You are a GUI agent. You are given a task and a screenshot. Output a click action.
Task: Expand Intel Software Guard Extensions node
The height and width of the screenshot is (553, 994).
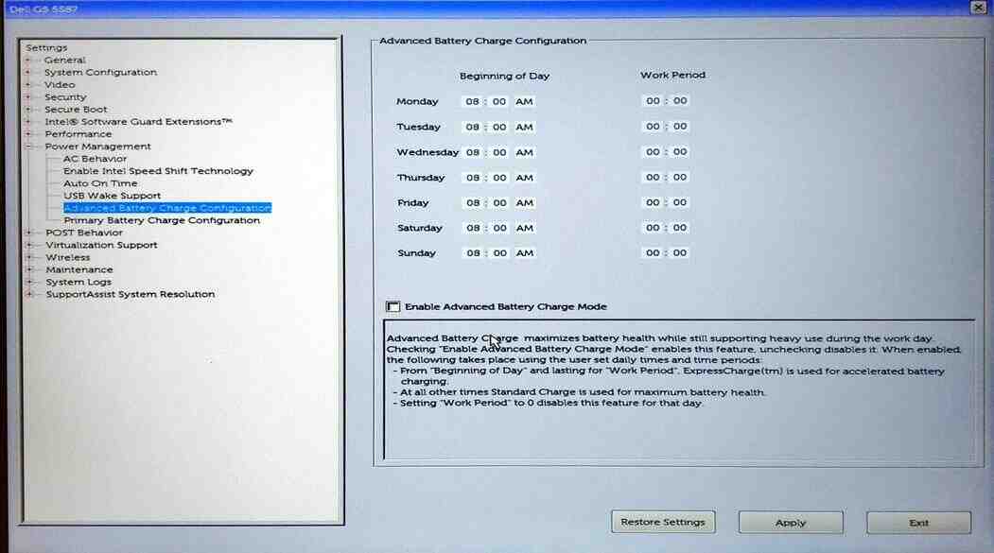27,122
